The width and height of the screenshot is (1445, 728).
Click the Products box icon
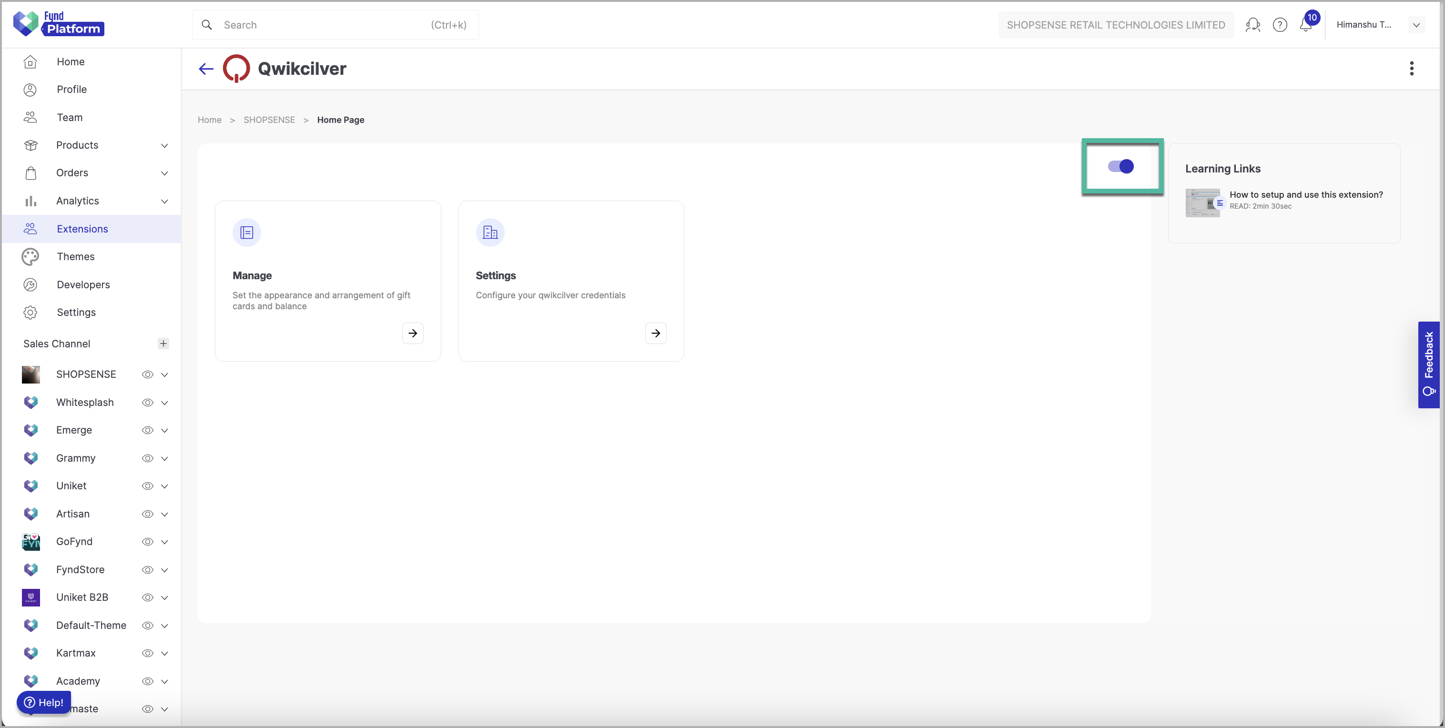click(x=31, y=145)
